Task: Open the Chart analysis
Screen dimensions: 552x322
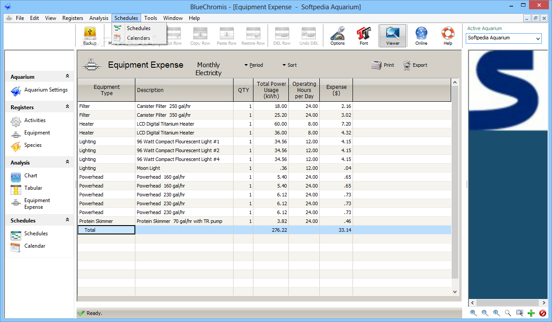Action: [x=24, y=176]
